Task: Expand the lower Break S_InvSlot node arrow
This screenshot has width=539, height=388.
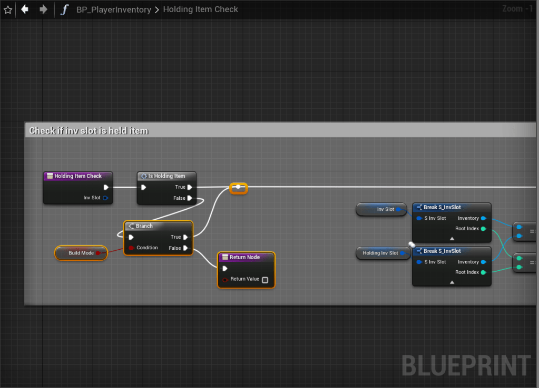Action: 452,282
